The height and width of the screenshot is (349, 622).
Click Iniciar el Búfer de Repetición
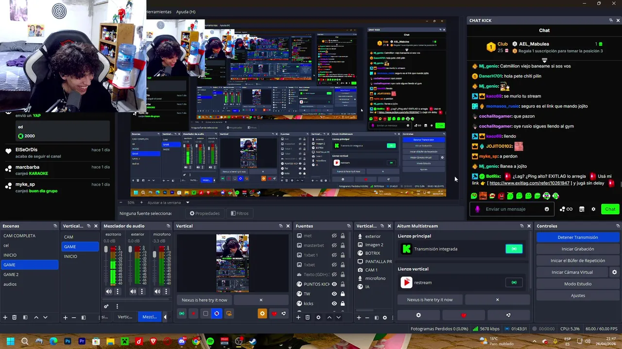(578, 261)
